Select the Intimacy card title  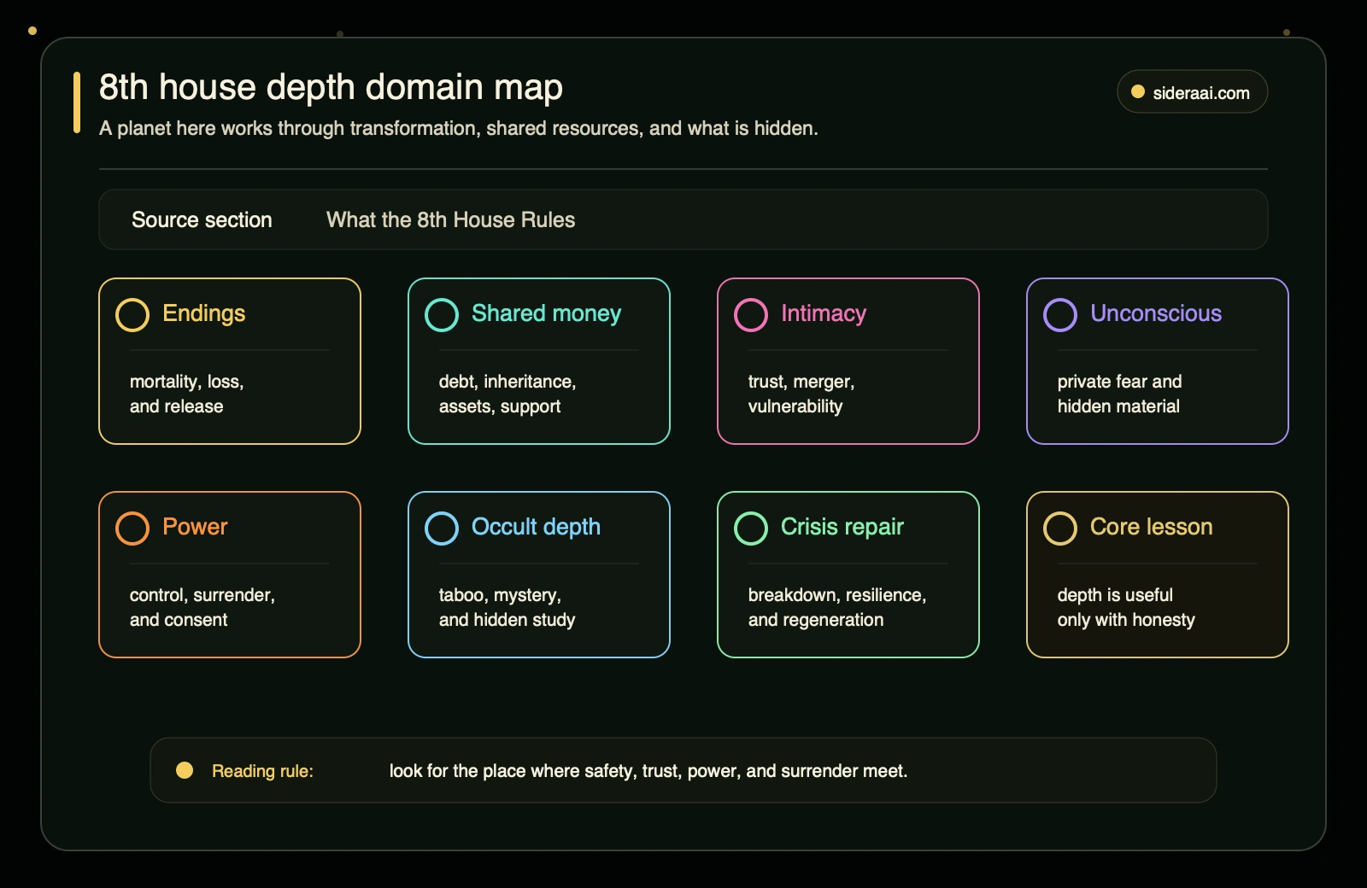point(824,314)
